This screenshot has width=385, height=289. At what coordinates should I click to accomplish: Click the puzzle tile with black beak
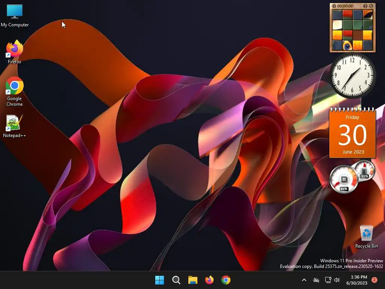(x=368, y=15)
